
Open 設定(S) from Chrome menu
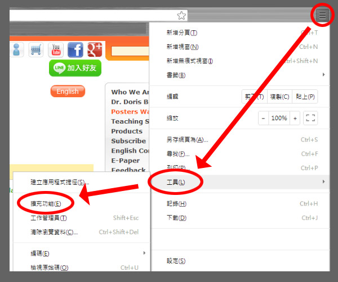click(239, 261)
